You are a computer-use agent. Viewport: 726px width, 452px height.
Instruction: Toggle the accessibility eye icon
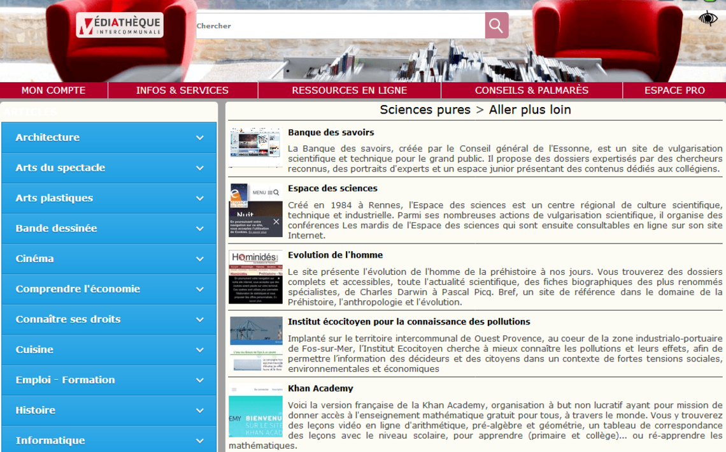tap(708, 18)
